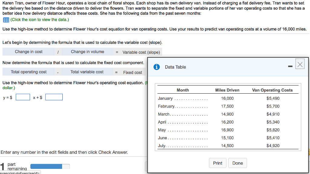Screen dimensions: 310x174
Task: Click the 'part remaining' status text
Action: (17, 166)
